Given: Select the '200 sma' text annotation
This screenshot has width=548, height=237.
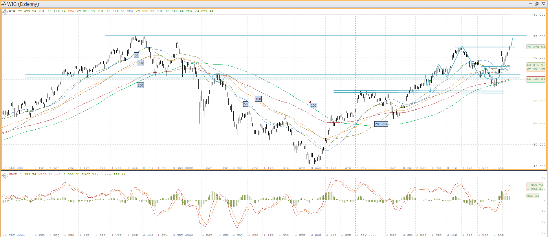Looking at the screenshot, I should pos(381,124).
